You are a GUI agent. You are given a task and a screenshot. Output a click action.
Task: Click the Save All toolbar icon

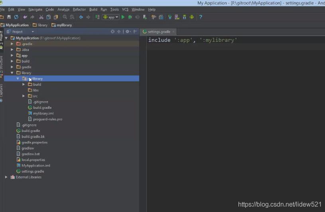pos(9,17)
